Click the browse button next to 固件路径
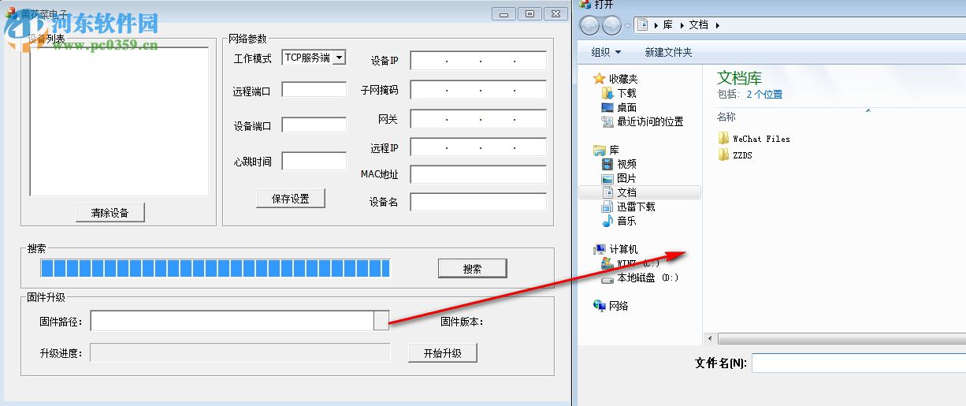The image size is (966, 406). (381, 320)
